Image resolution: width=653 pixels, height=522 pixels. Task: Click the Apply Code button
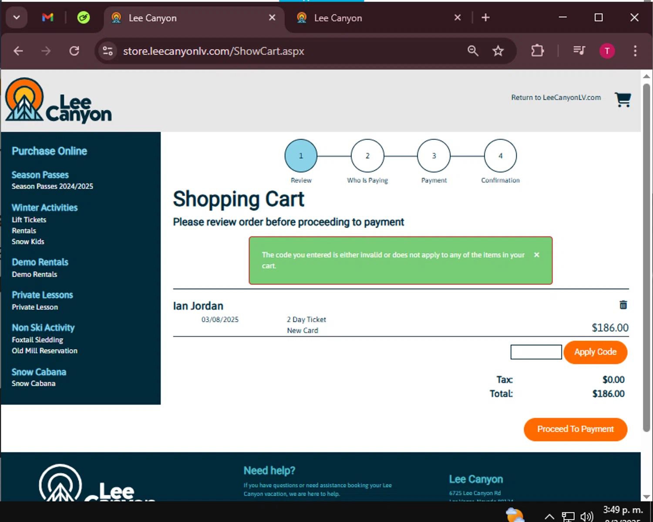point(595,352)
